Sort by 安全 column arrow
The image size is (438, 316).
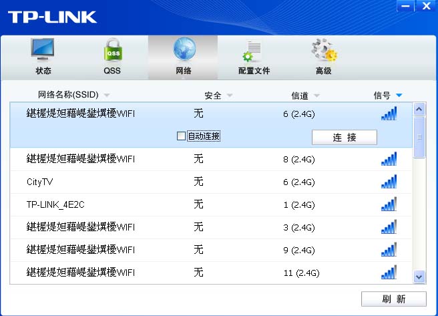pos(230,96)
